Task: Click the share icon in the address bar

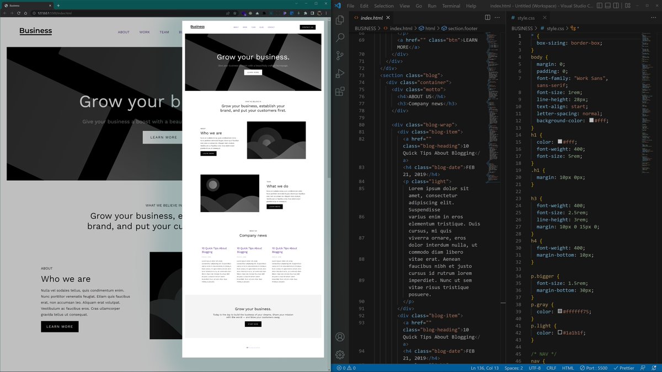Action: coord(228,13)
